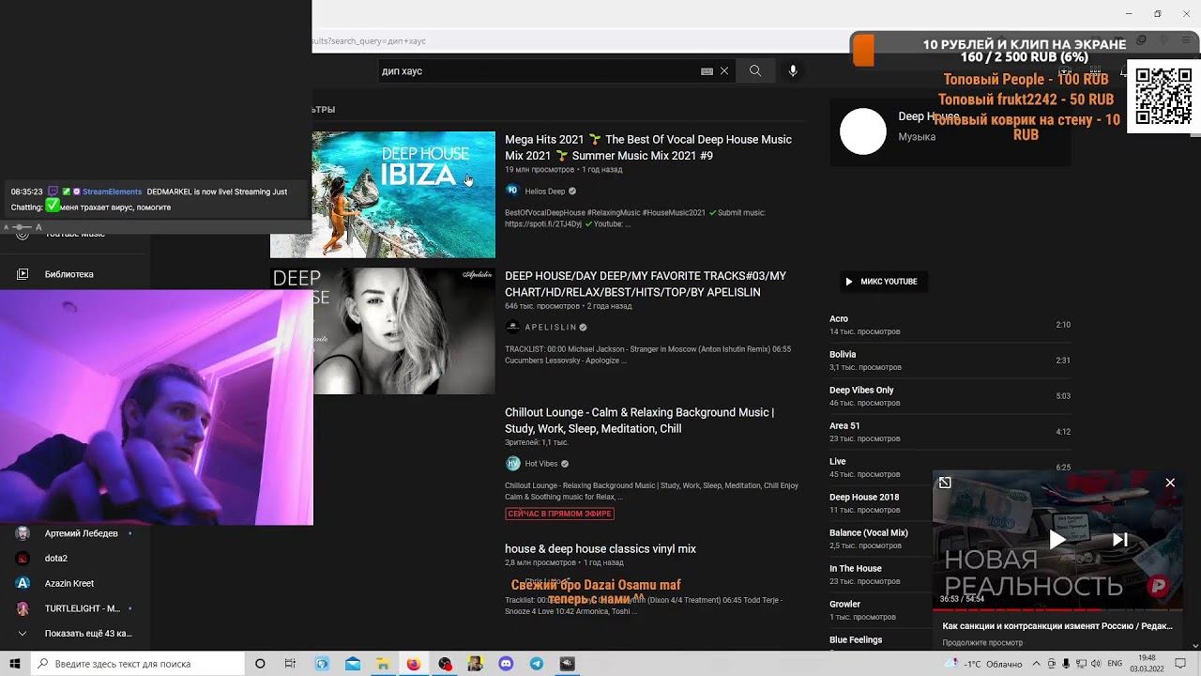Open weather widget '-1°C Облачно'
The height and width of the screenshot is (676, 1201).
[x=984, y=664]
